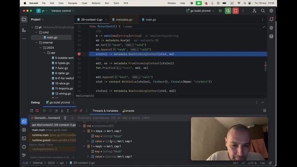Click the Run icon next to configuration
Image resolution: width=297 pixels, height=167 pixels.
point(220,11)
